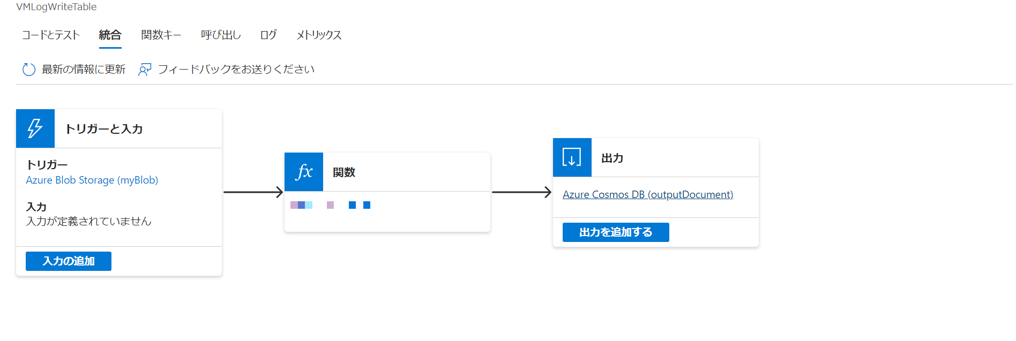Click the output download arrow icon
This screenshot has width=1016, height=341.
(x=572, y=157)
